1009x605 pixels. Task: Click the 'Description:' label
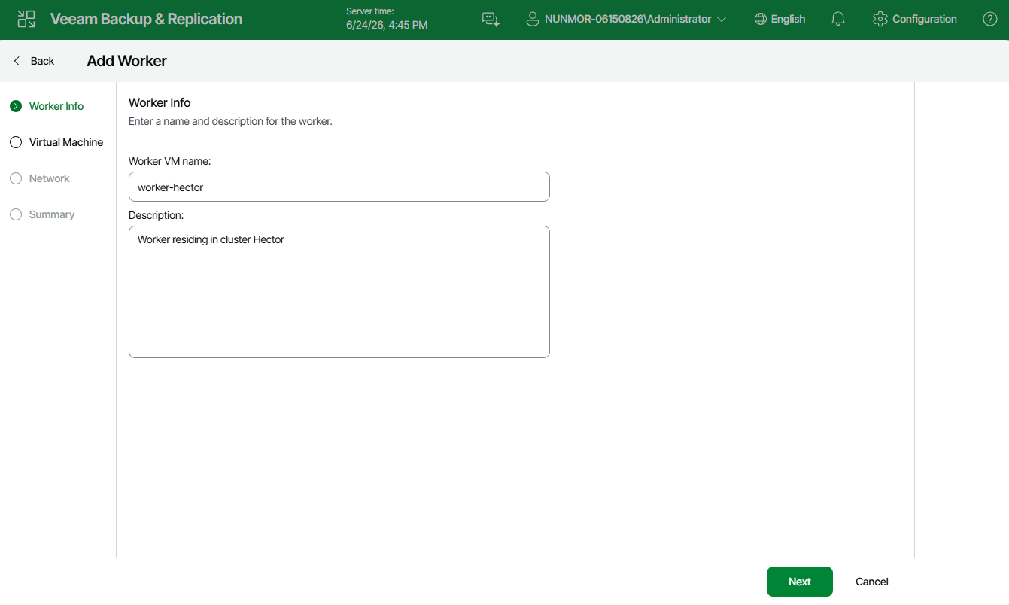click(x=157, y=215)
